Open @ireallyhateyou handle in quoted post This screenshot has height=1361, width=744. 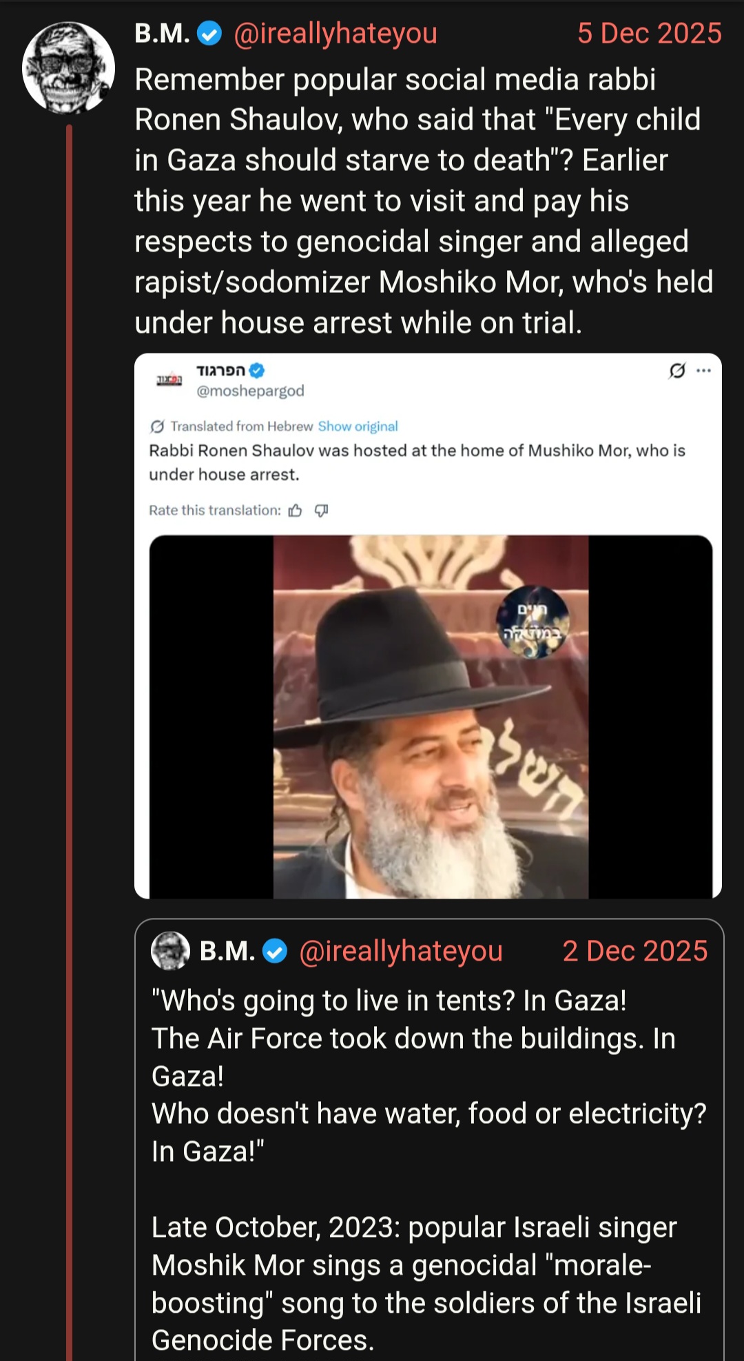(x=401, y=951)
